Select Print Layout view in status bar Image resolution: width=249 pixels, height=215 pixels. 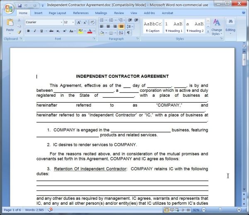point(167,210)
